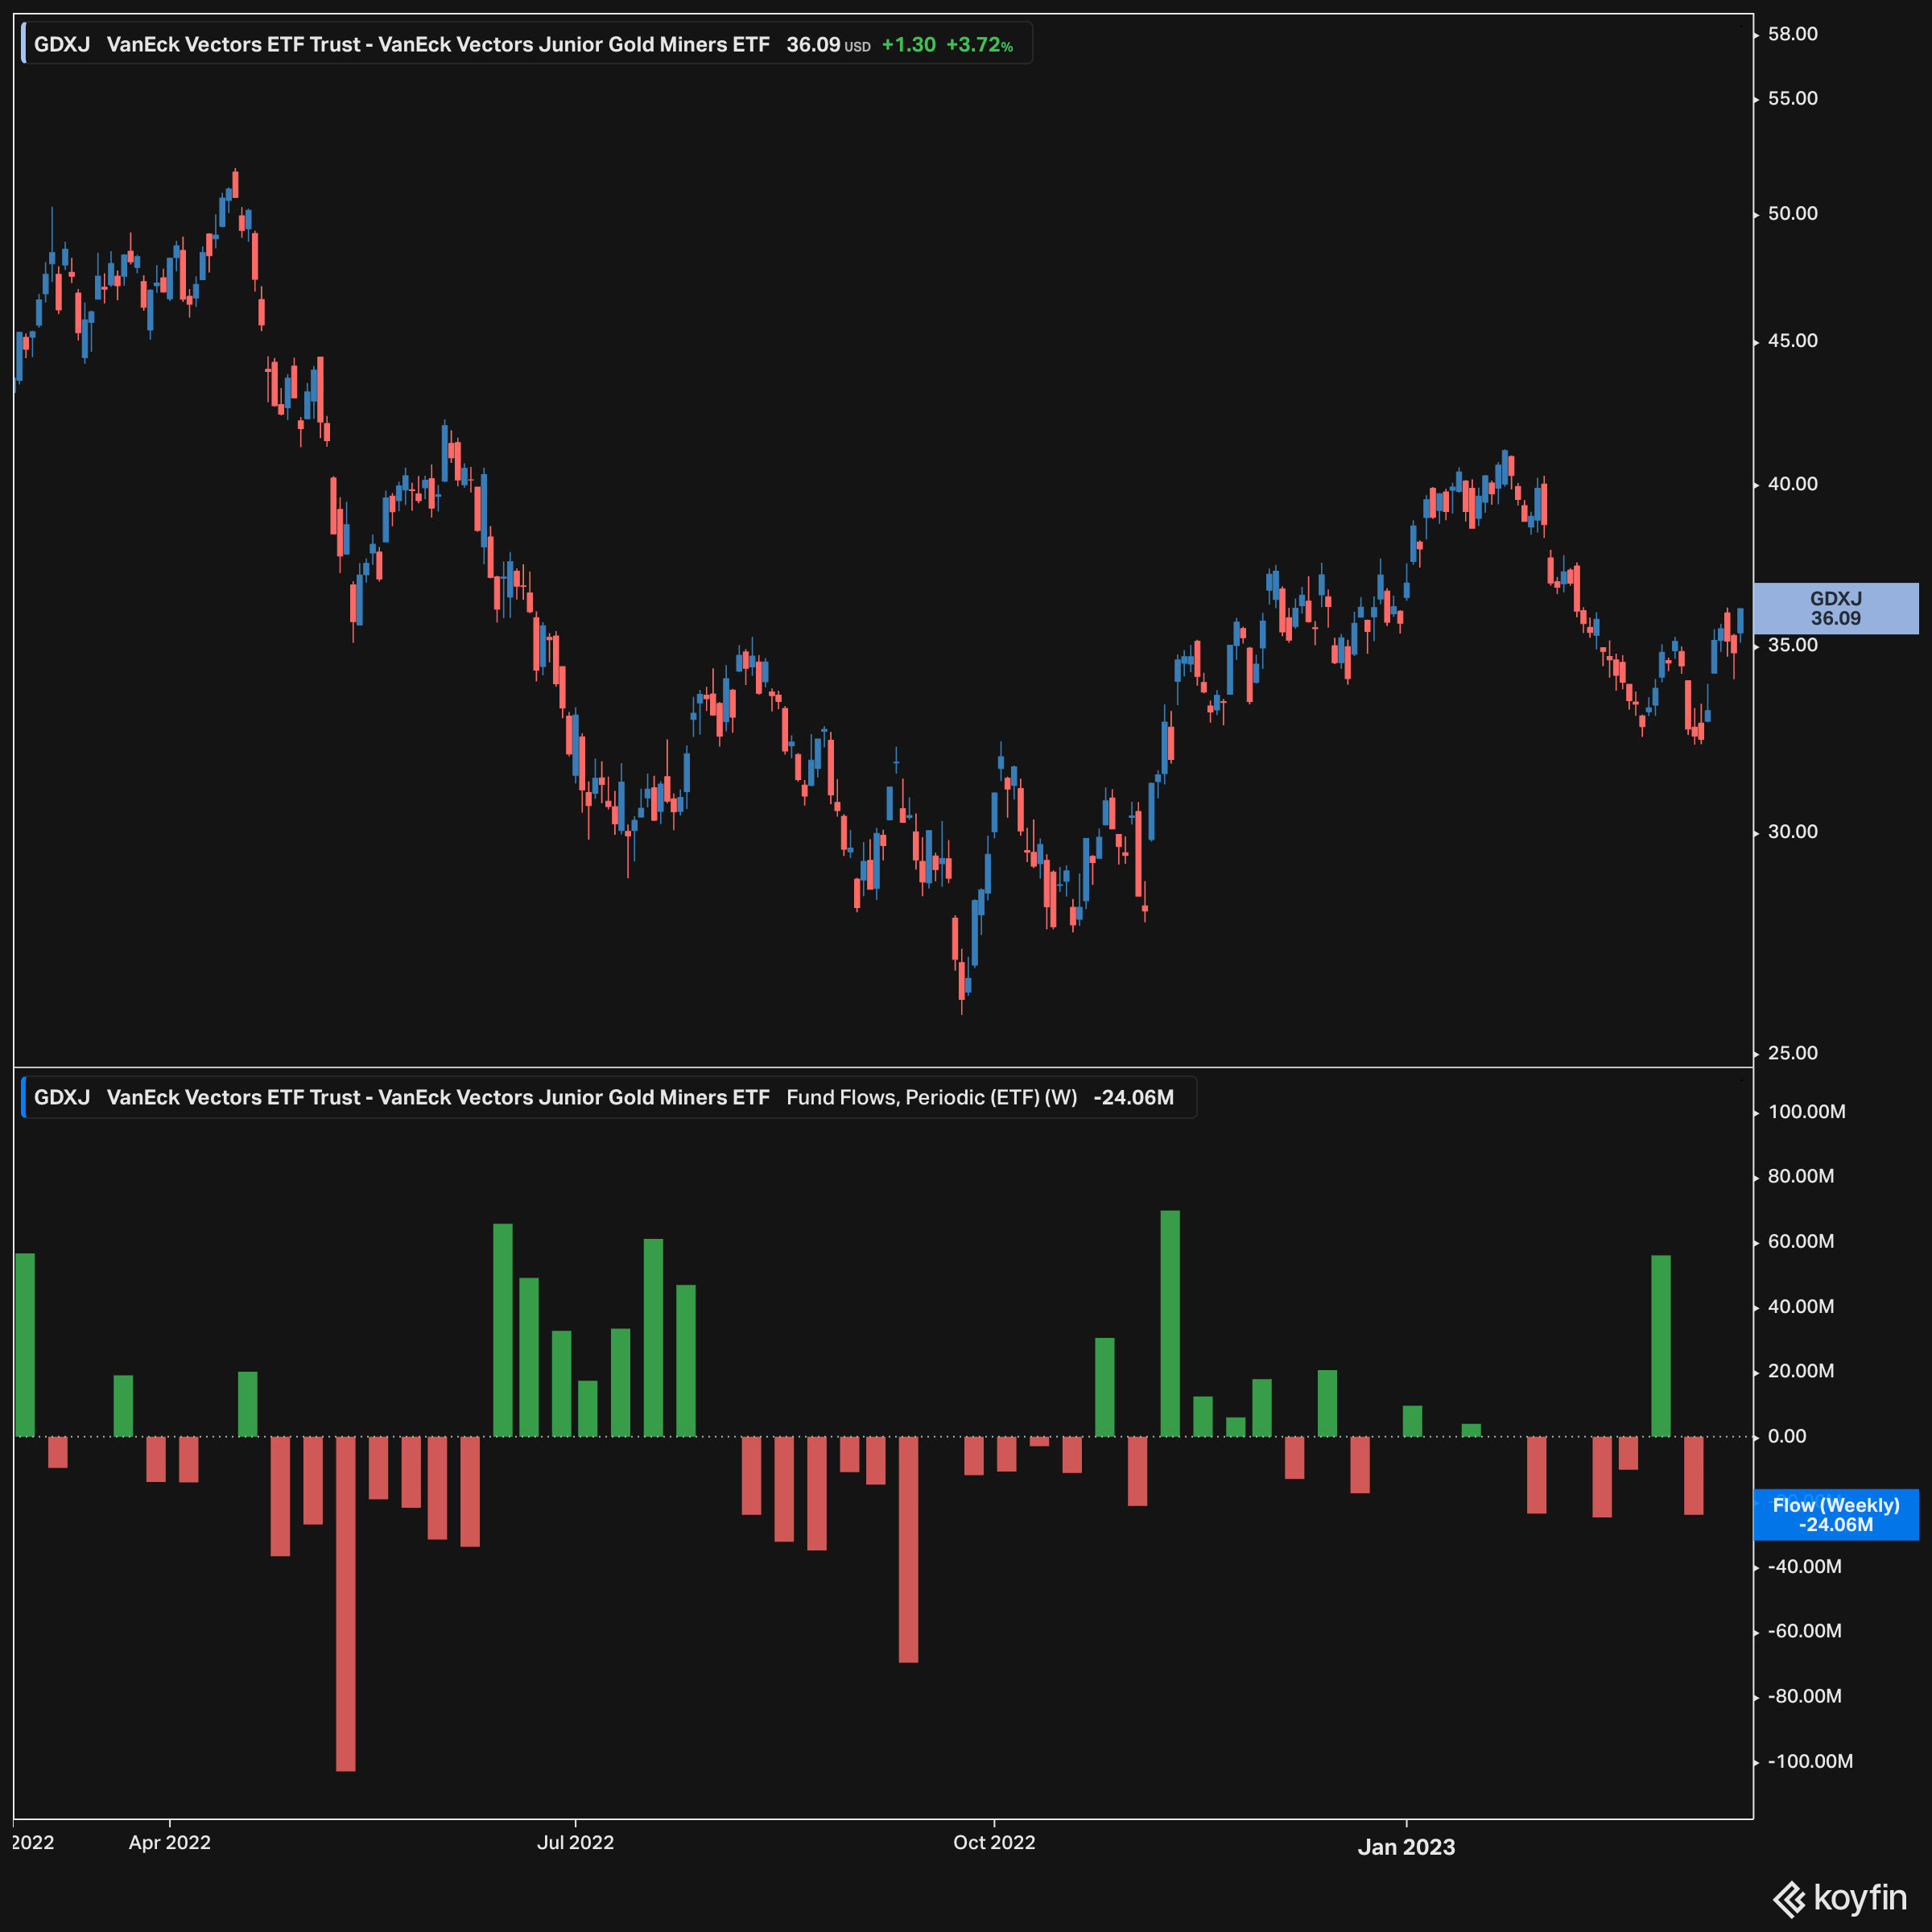Click the +1.30 change value in legend
The height and width of the screenshot is (1932, 1932).
click(908, 45)
